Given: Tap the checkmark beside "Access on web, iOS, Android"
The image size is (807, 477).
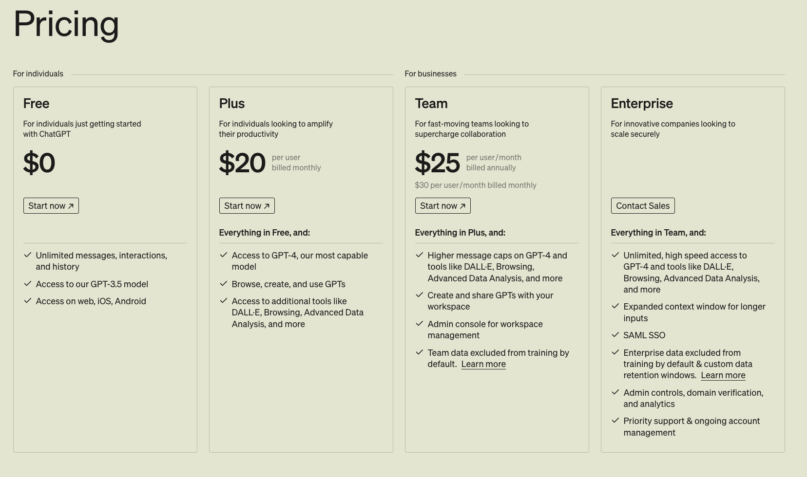Looking at the screenshot, I should (x=28, y=301).
